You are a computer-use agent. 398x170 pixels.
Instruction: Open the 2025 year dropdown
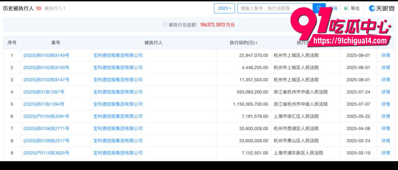pyautogui.click(x=225, y=8)
